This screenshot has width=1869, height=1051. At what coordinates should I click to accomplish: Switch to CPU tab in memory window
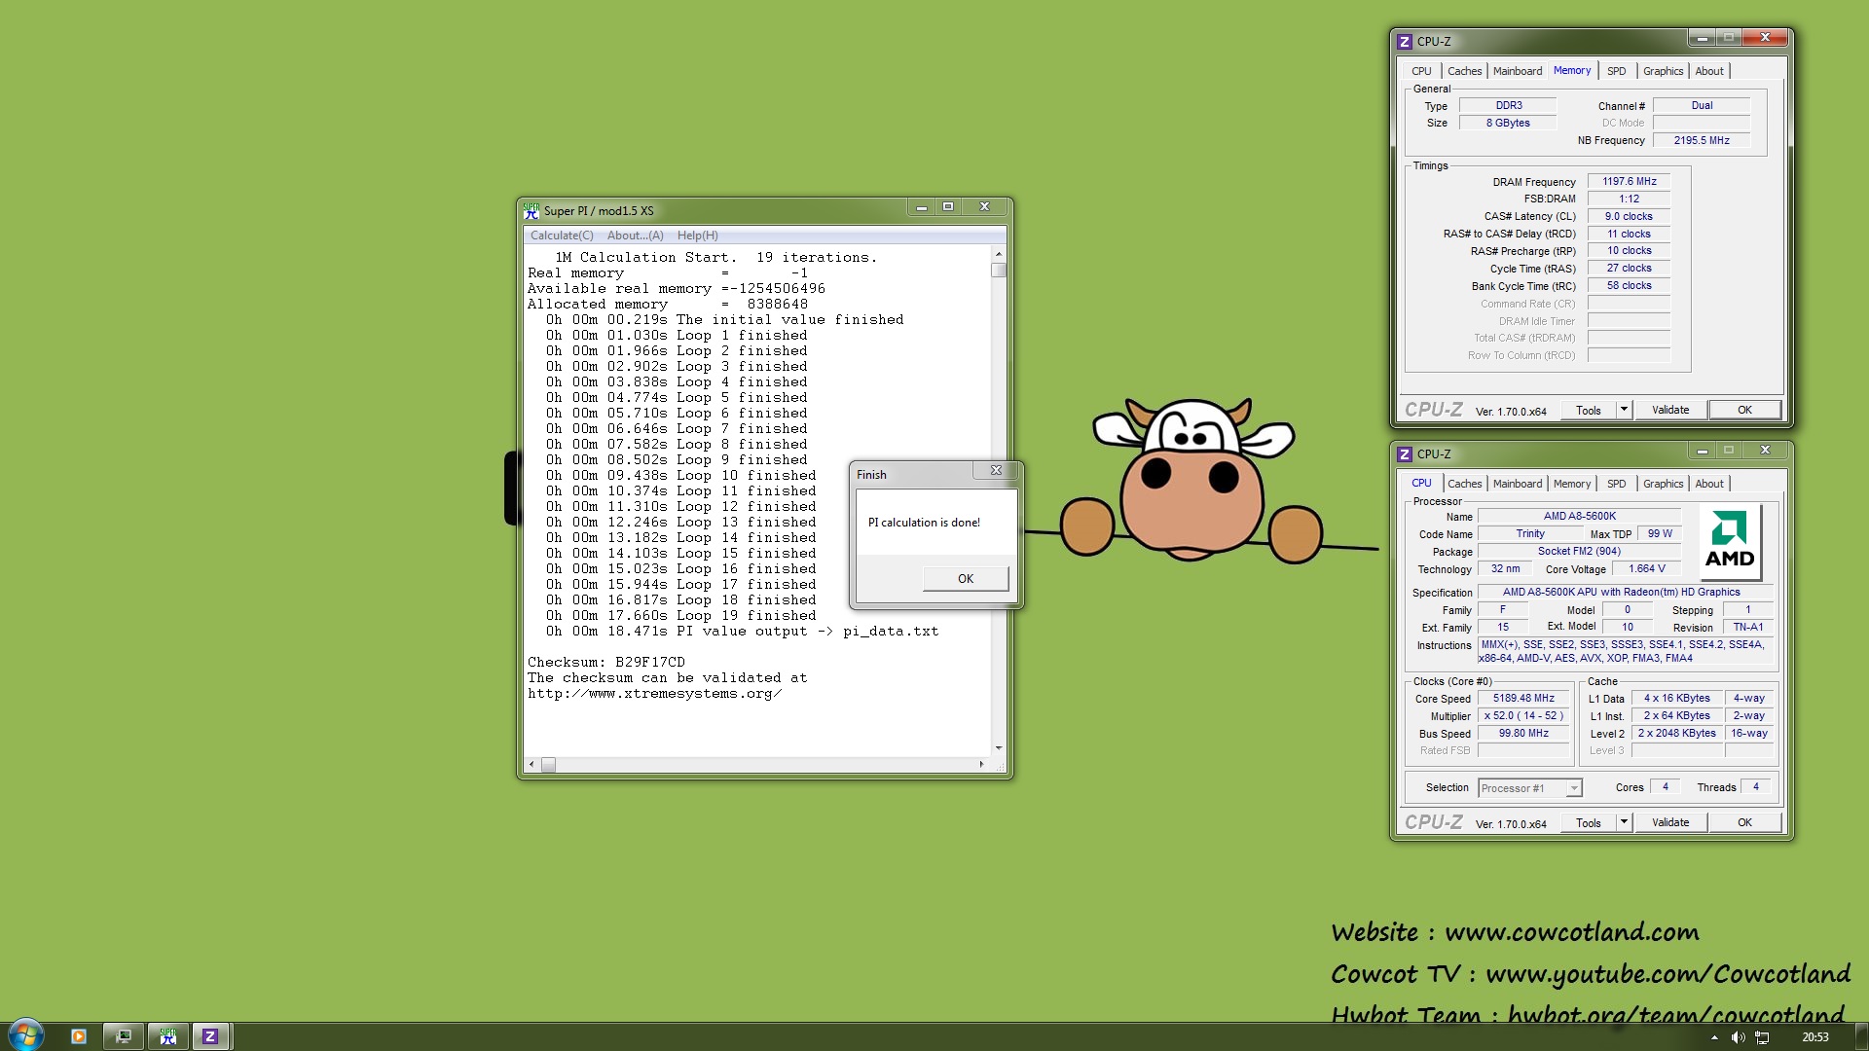click(x=1421, y=71)
